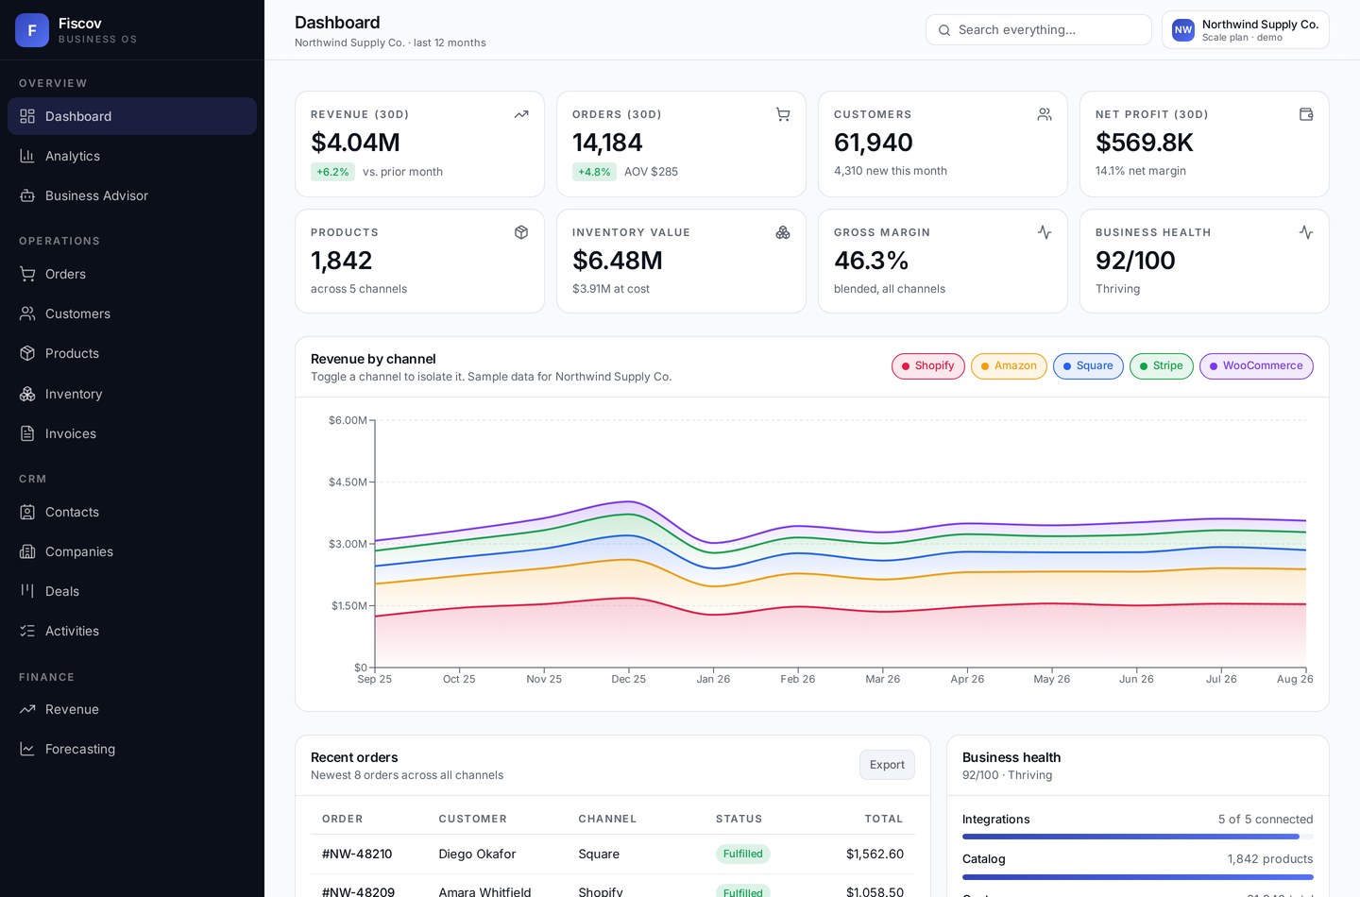1360x897 pixels.
Task: Click the TOTAL column header
Action: 884,819
